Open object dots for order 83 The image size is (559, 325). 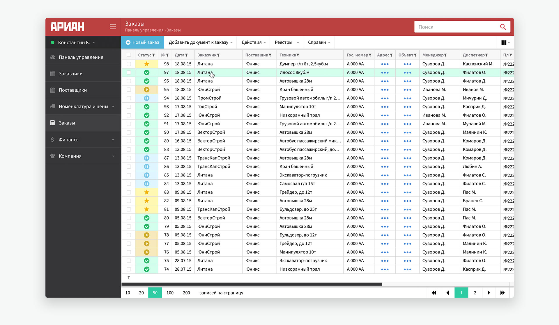point(408,192)
